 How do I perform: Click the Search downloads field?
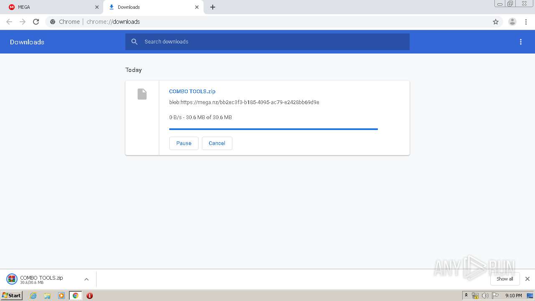coord(267,42)
